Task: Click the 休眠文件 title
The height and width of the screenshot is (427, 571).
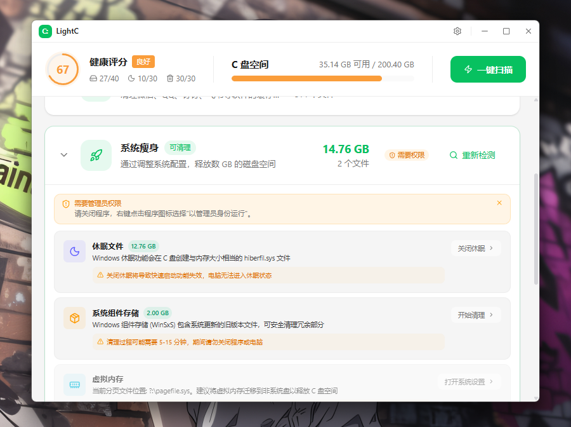Action: 108,246
